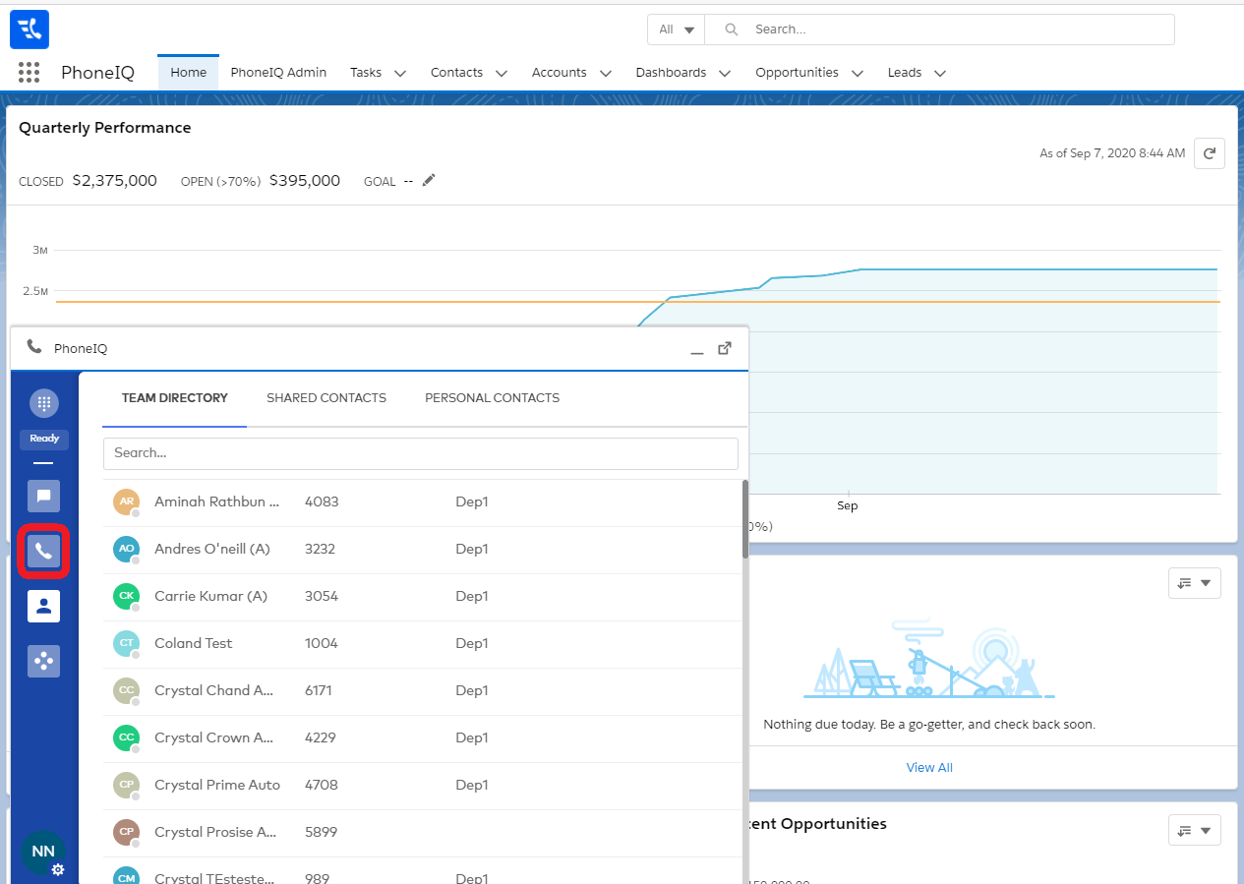
Task: Toggle the Ready availability status
Action: [44, 439]
